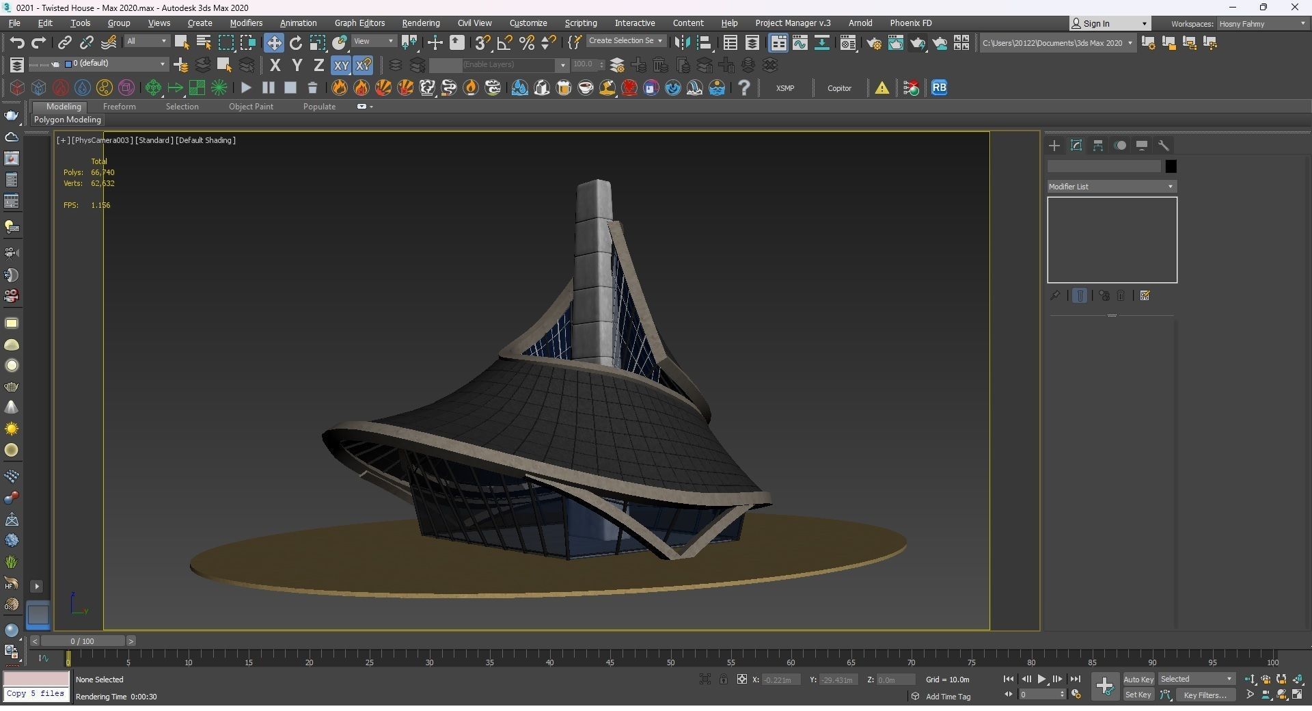Open the selection filter All dropdown
1312x711 pixels.
tap(146, 41)
